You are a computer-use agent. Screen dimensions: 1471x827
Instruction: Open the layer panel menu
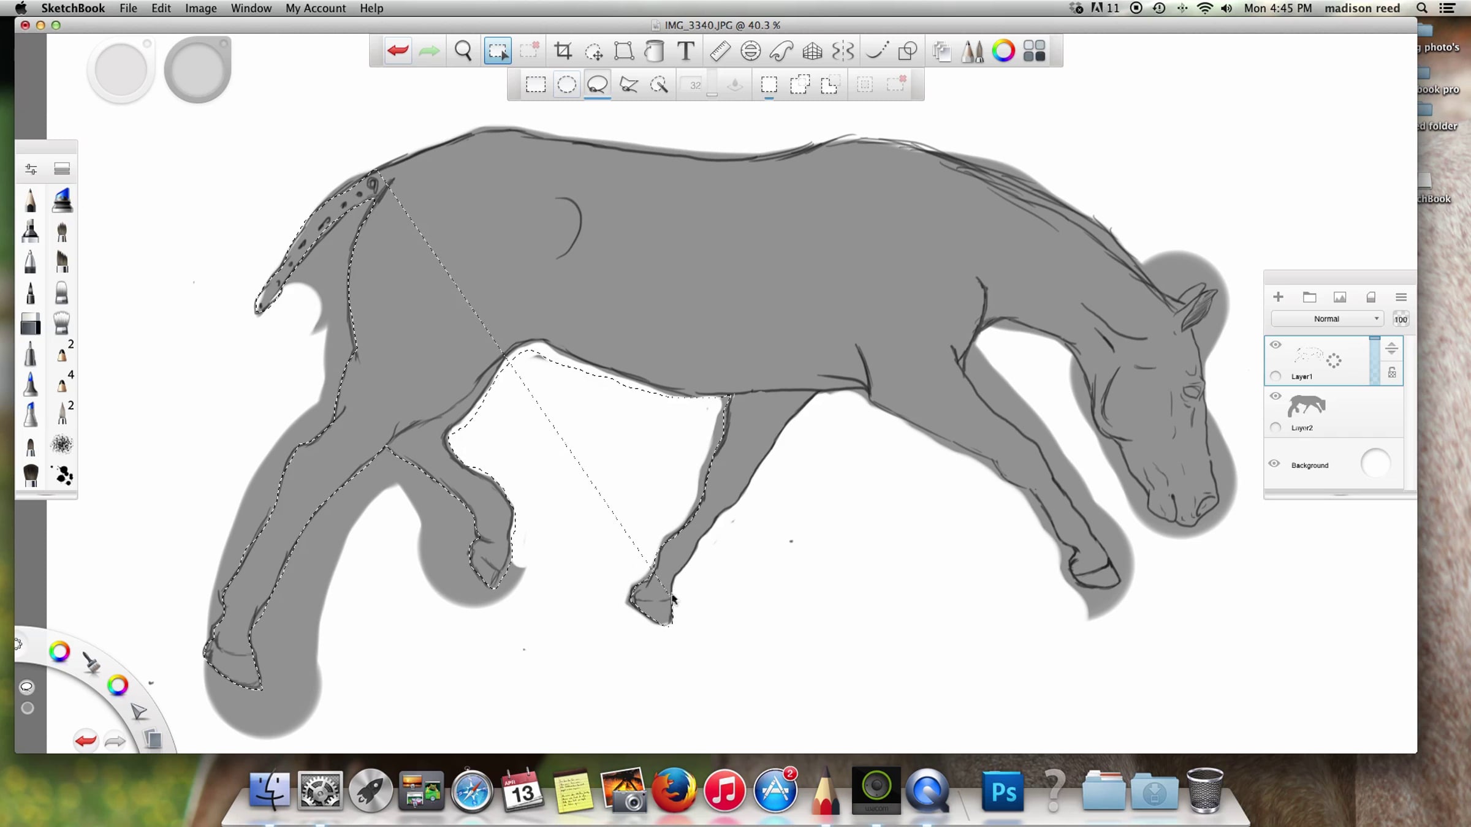(1401, 297)
